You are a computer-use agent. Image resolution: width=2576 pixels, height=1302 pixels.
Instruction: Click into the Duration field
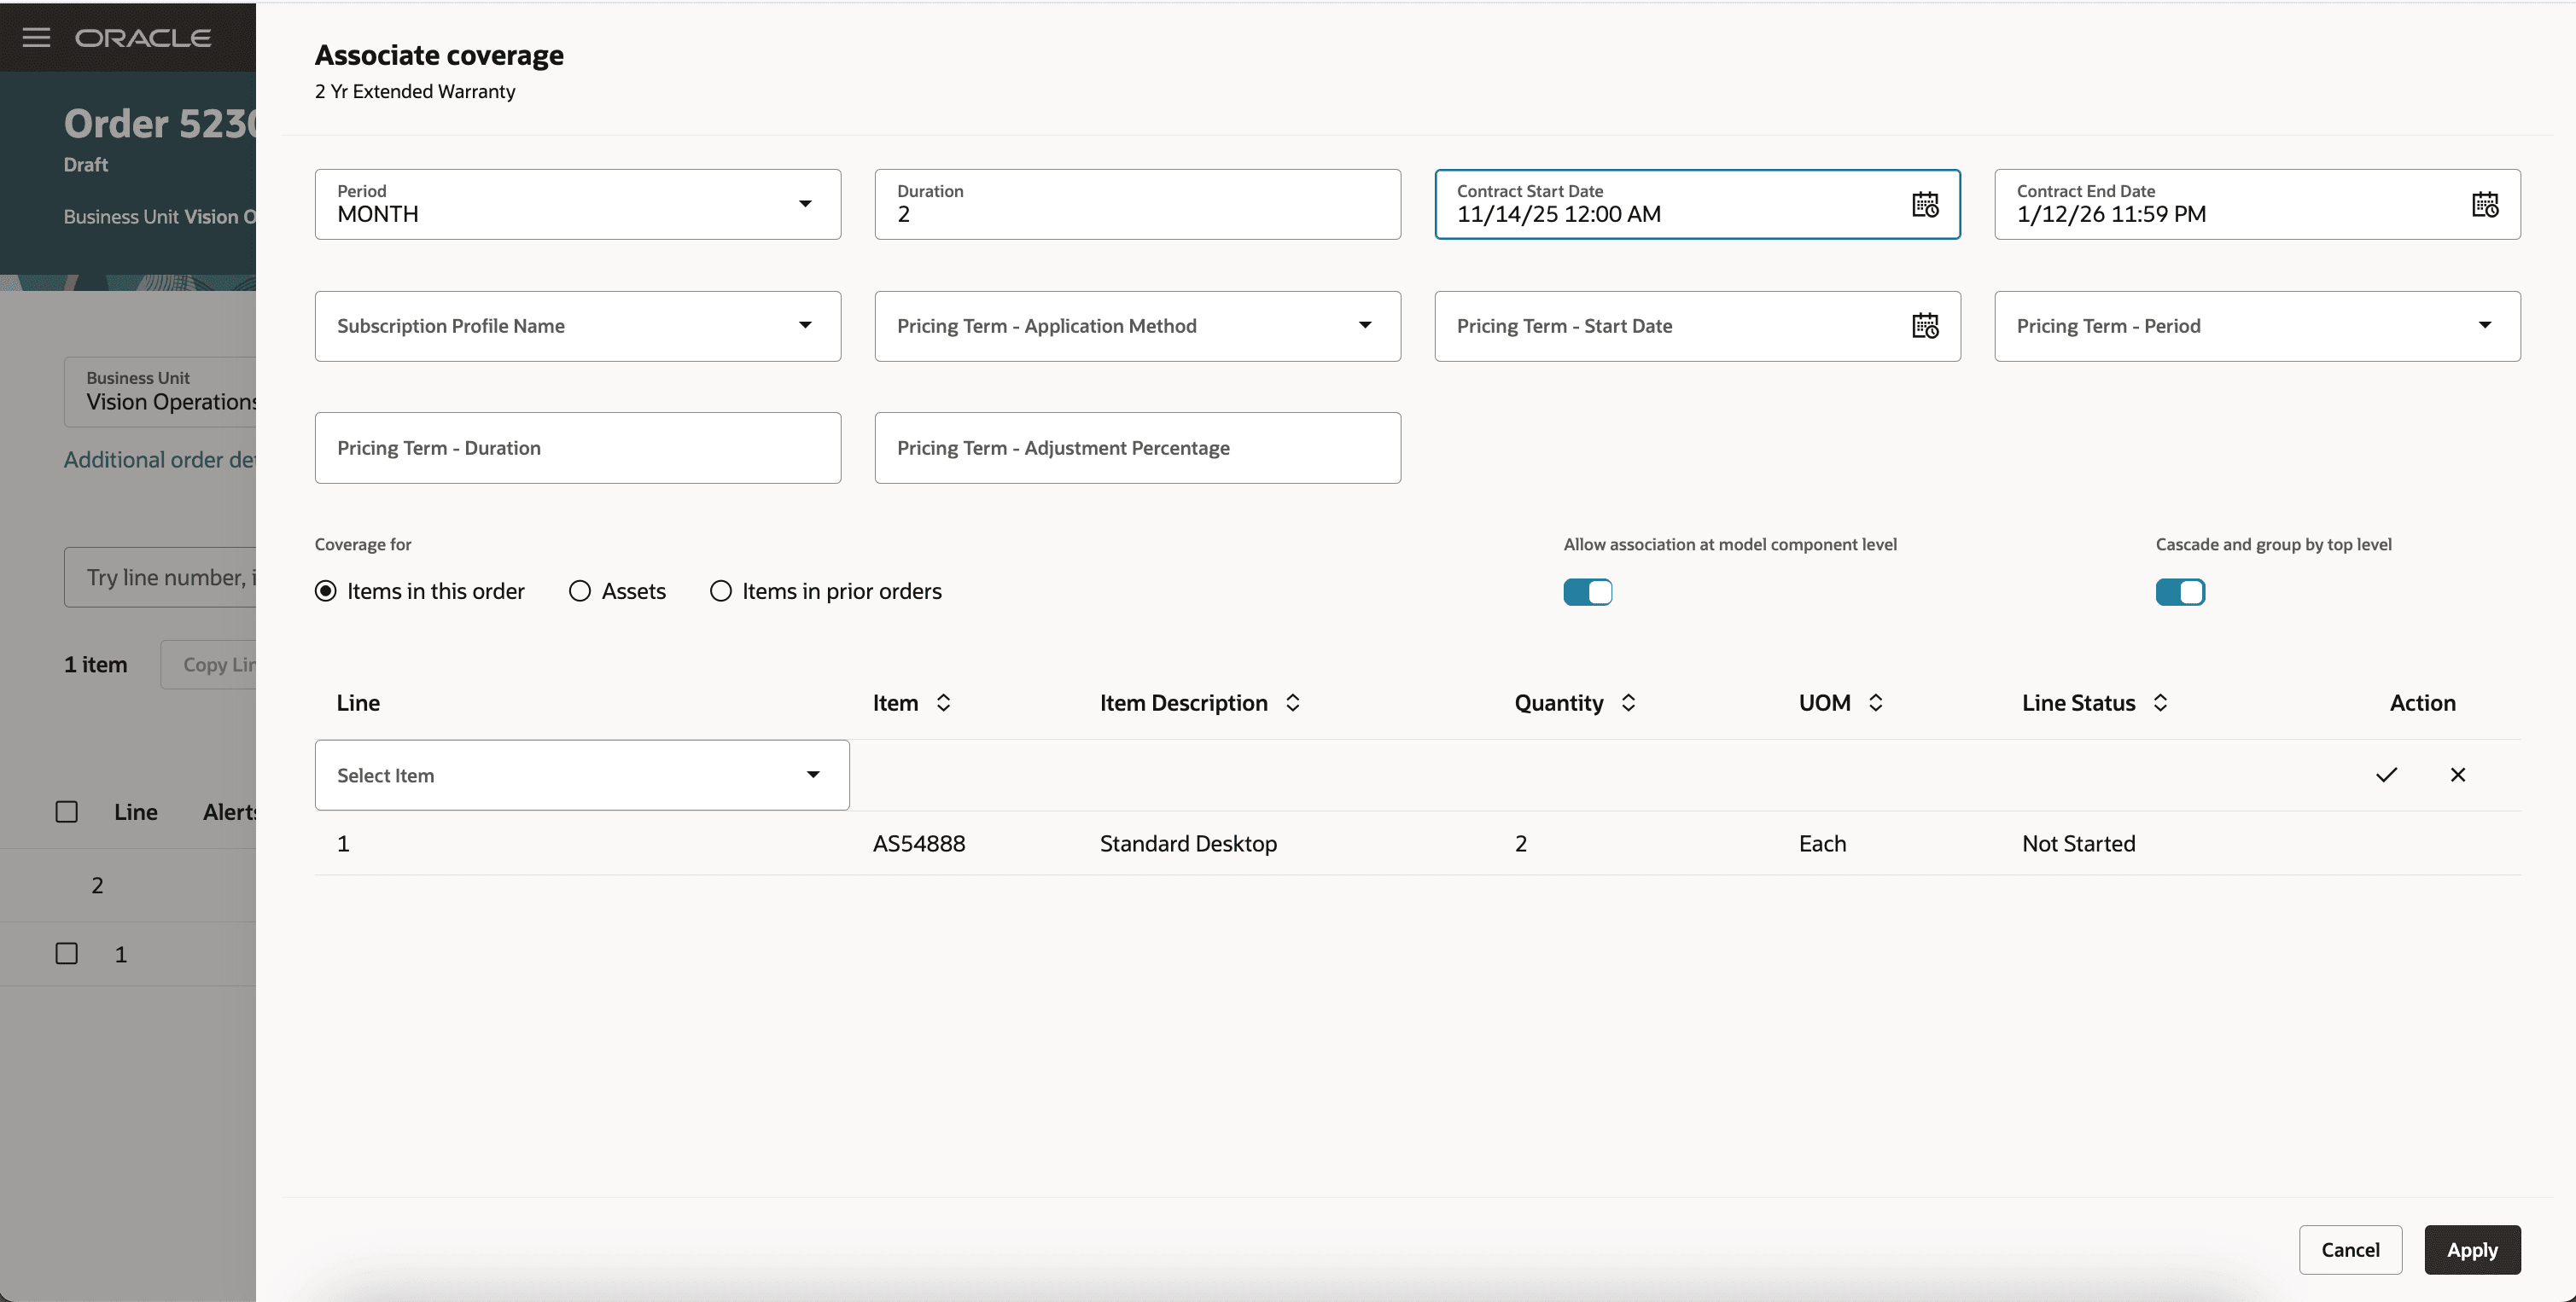tap(1136, 214)
